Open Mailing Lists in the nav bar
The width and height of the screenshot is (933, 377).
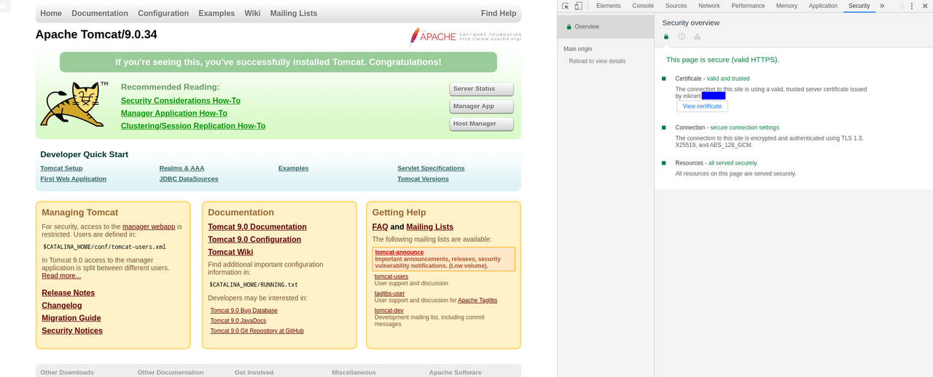coord(294,13)
